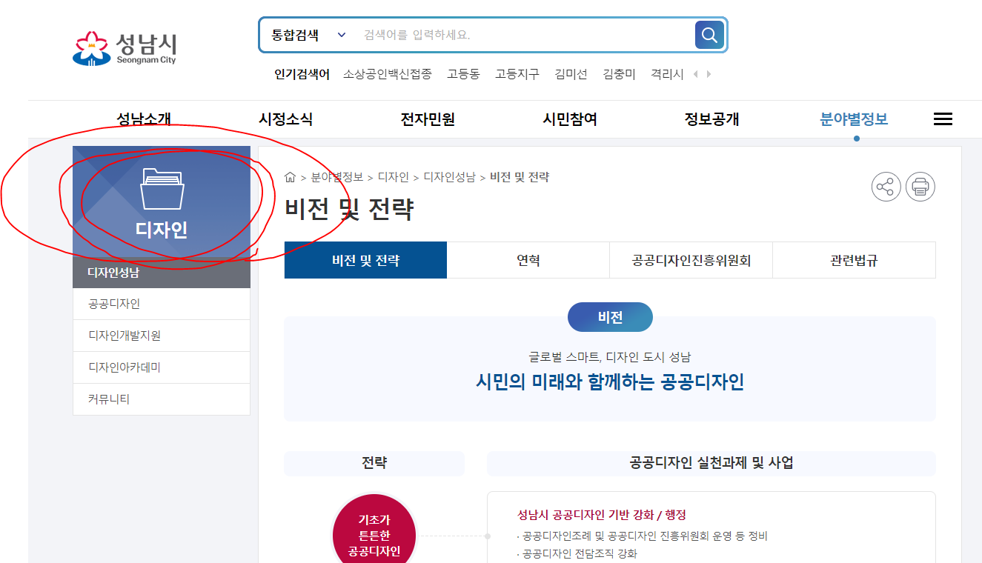Open 공공디자인 in the sidebar
This screenshot has height=563, width=982.
[x=162, y=304]
